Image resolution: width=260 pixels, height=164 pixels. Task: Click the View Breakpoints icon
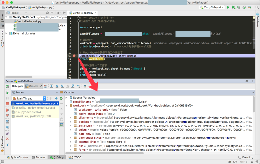tap(7, 110)
